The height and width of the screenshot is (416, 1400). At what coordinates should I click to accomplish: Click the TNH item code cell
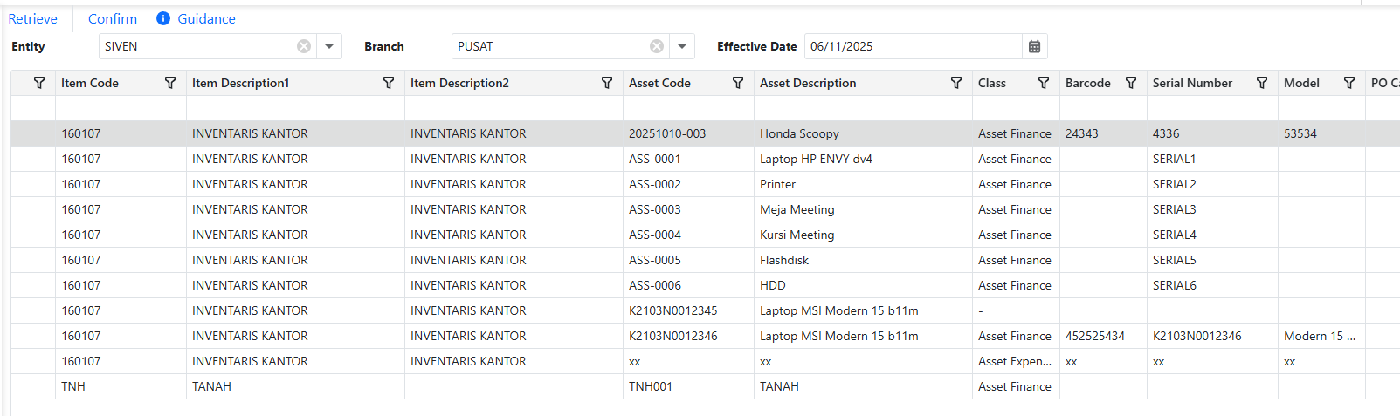(121, 386)
